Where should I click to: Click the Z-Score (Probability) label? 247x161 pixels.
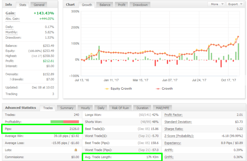click(179, 136)
